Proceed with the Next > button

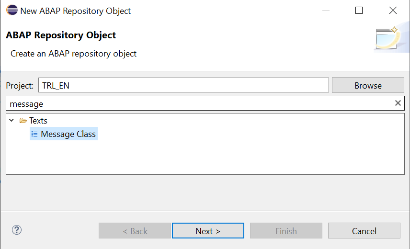point(208,231)
